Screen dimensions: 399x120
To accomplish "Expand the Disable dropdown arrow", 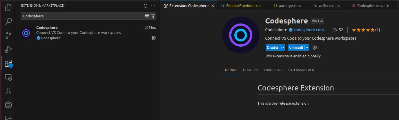I will (282, 48).
